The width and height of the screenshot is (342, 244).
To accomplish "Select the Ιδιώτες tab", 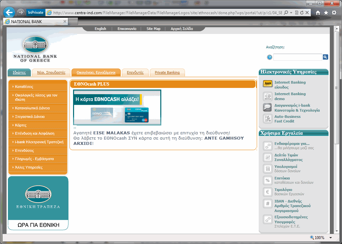I will tap(19, 72).
